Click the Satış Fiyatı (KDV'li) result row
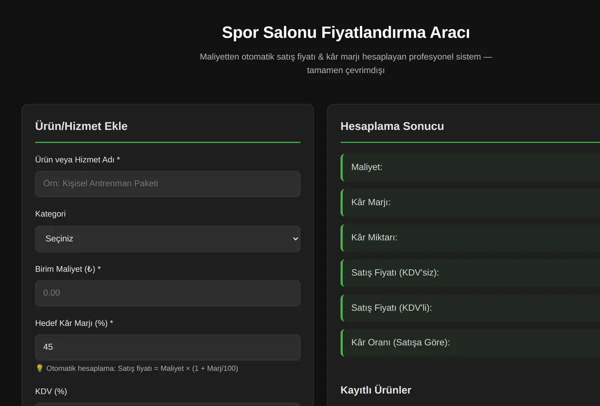 pyautogui.click(x=470, y=307)
